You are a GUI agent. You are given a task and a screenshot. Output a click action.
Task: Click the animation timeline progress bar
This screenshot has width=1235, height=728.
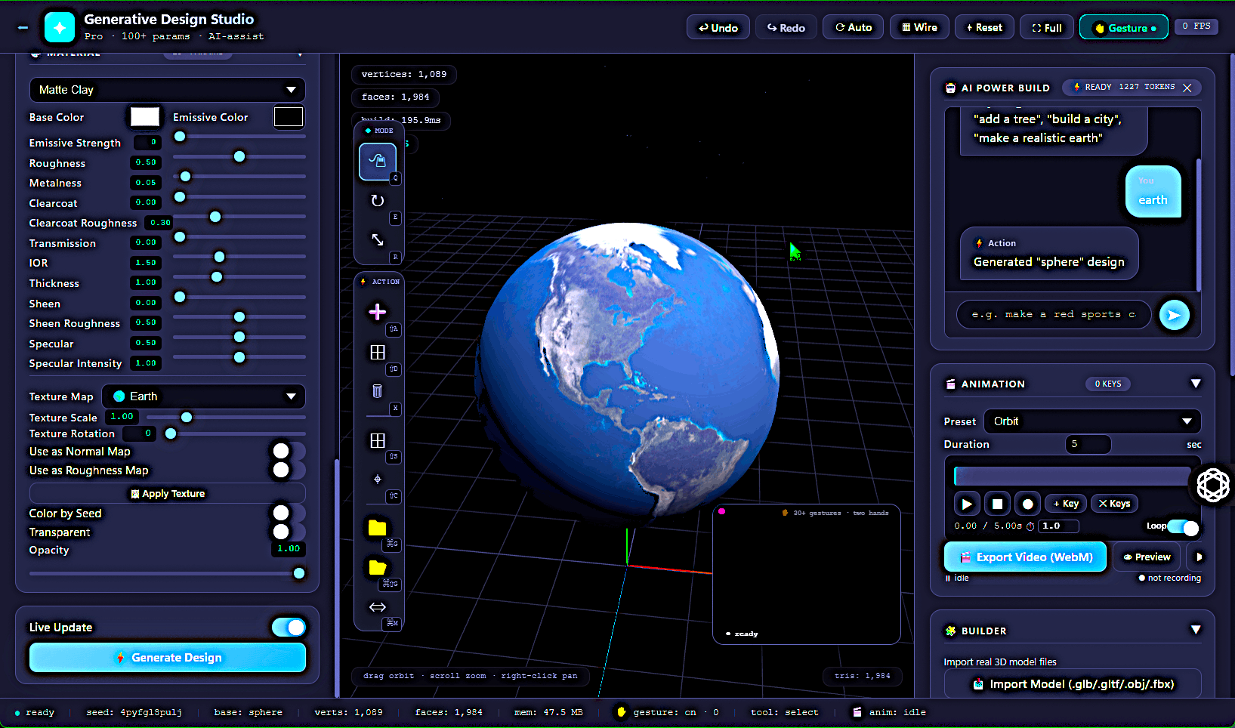pos(1073,476)
